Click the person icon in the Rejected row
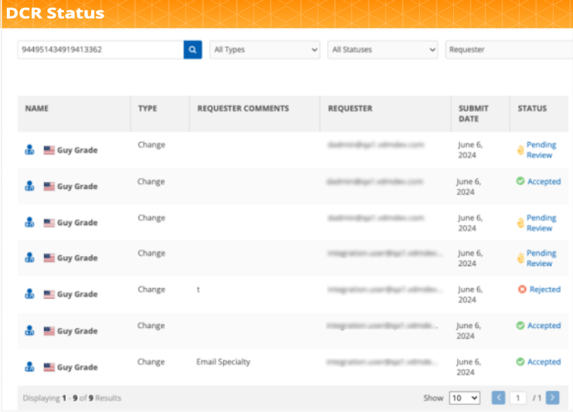573x412 pixels. [29, 294]
